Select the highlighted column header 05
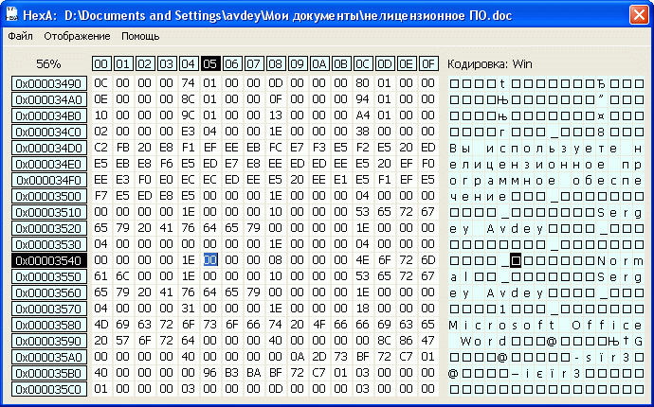This screenshot has height=407, width=654. coord(210,63)
